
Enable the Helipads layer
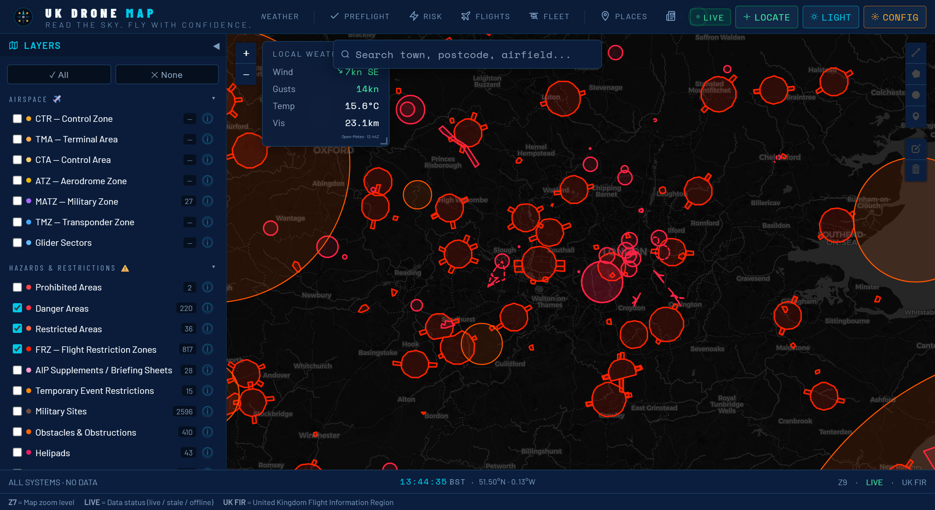point(17,453)
